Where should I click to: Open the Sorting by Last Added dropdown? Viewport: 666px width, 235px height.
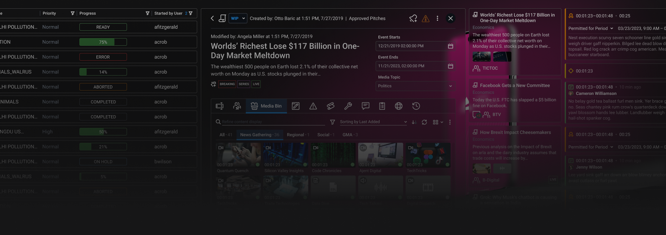pyautogui.click(x=373, y=122)
